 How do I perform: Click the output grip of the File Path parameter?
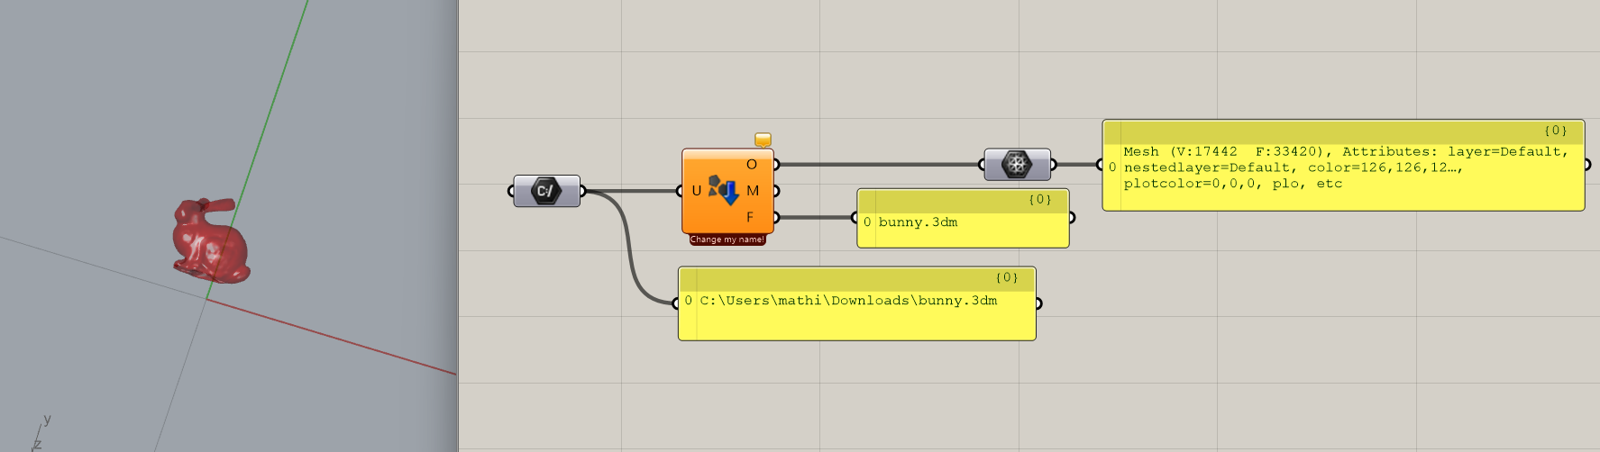pos(583,191)
